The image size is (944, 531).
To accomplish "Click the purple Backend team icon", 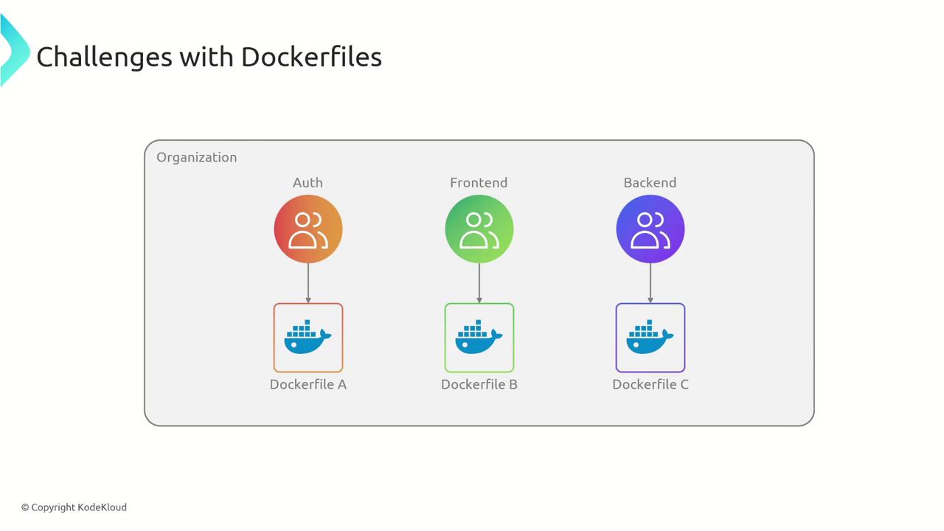I will click(x=650, y=229).
